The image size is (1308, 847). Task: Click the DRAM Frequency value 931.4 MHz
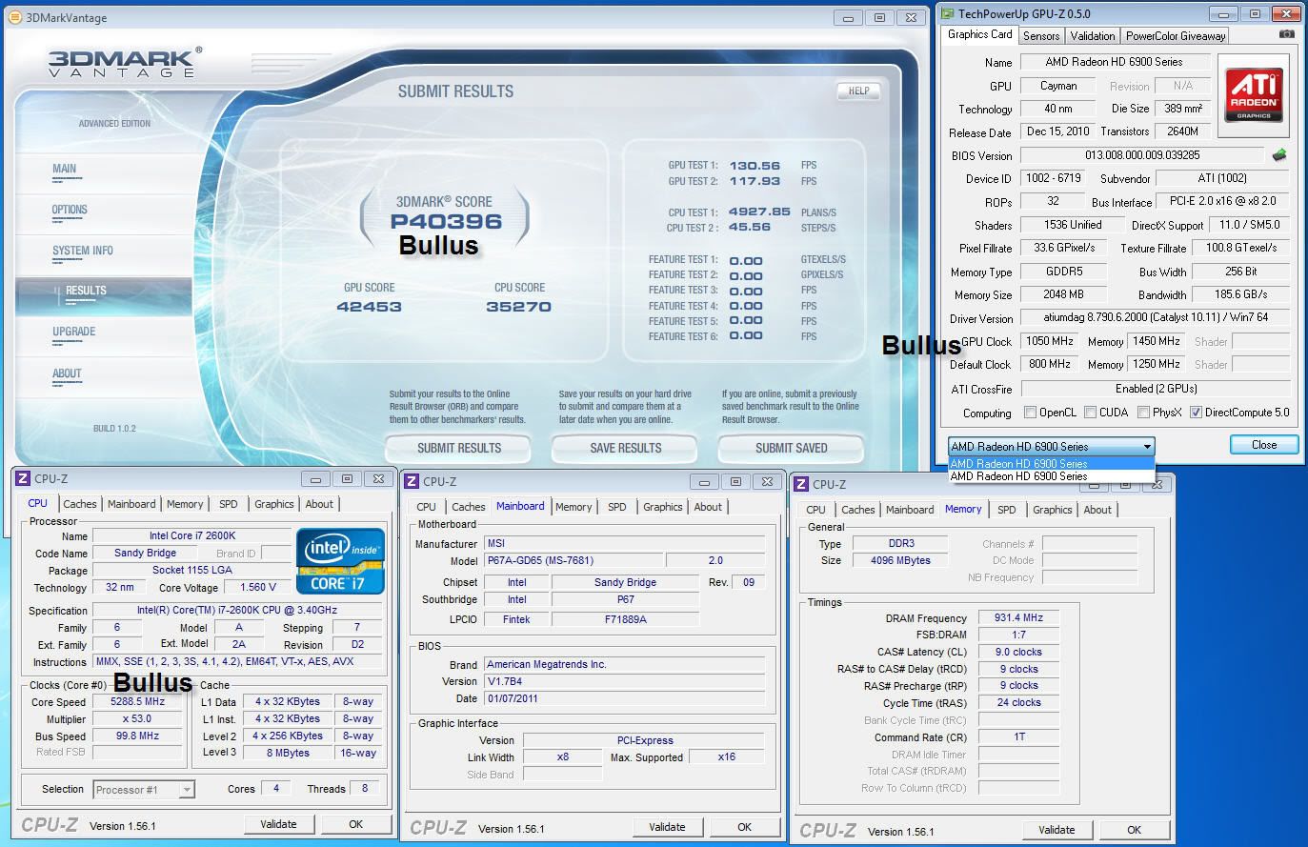pos(1018,617)
